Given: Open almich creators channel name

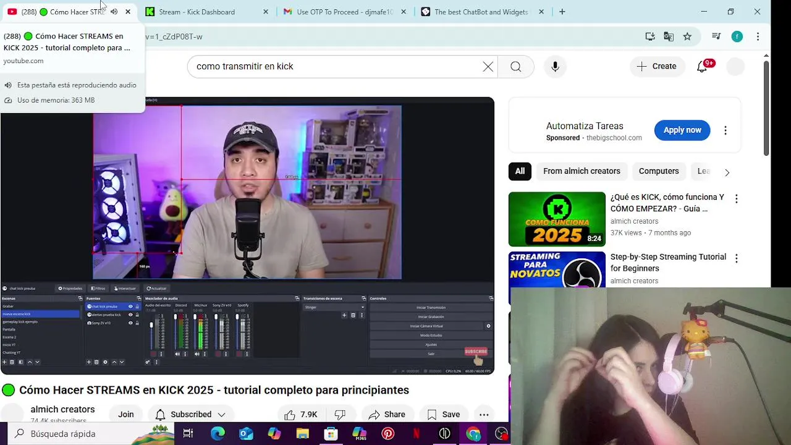Looking at the screenshot, I should [62, 409].
